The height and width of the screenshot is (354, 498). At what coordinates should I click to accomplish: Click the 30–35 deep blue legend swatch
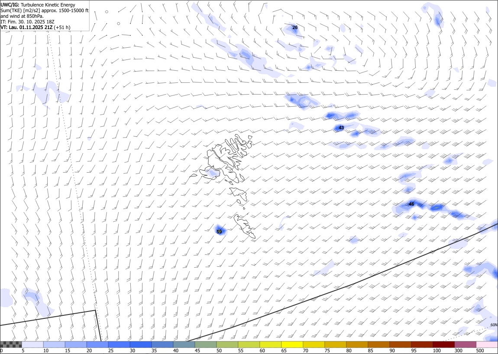[141, 344]
